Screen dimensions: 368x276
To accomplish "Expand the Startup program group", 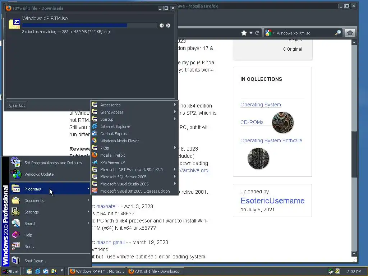I will tap(134, 119).
